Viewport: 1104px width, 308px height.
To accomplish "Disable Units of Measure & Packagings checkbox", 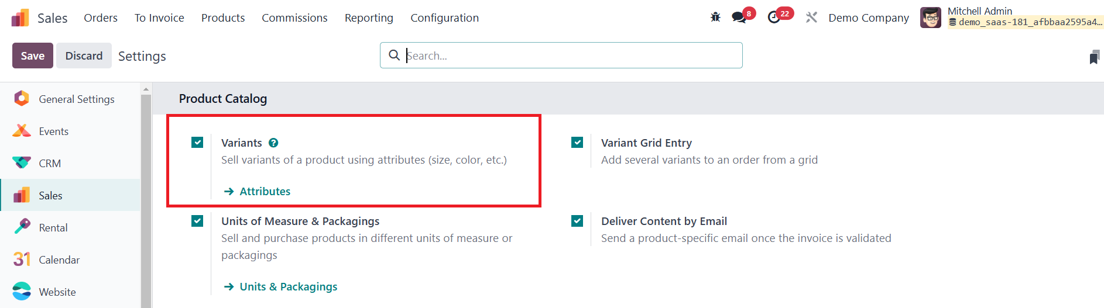I will point(197,221).
